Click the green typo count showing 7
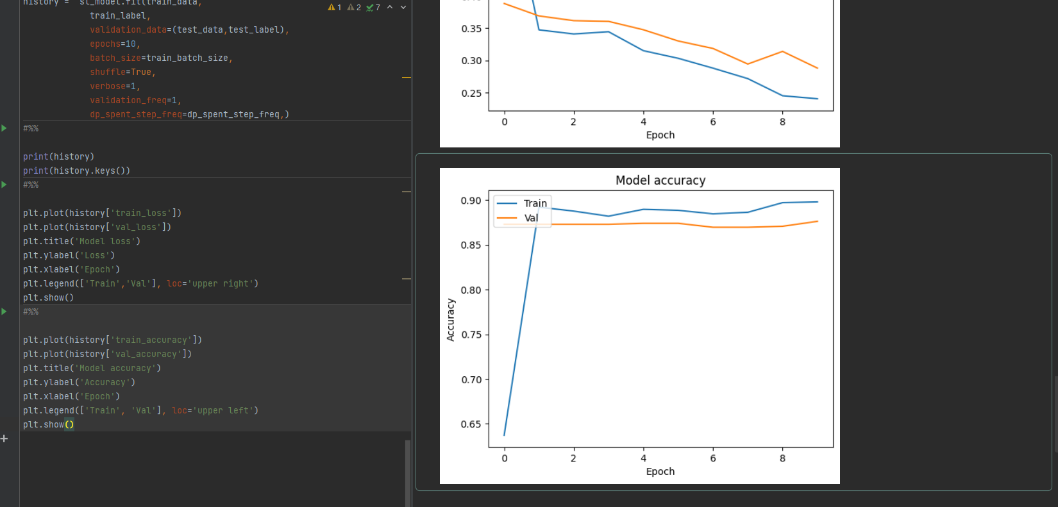This screenshot has height=507, width=1058. [x=373, y=8]
